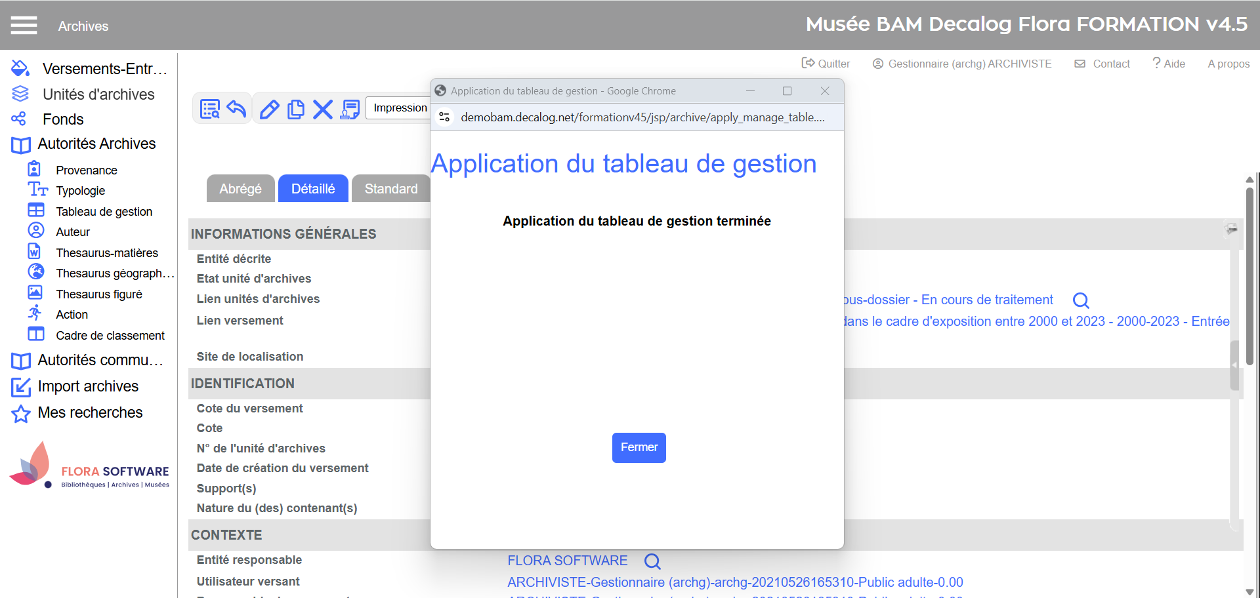Click the Quitter link
Viewport: 1260px width, 598px height.
[x=826, y=64]
